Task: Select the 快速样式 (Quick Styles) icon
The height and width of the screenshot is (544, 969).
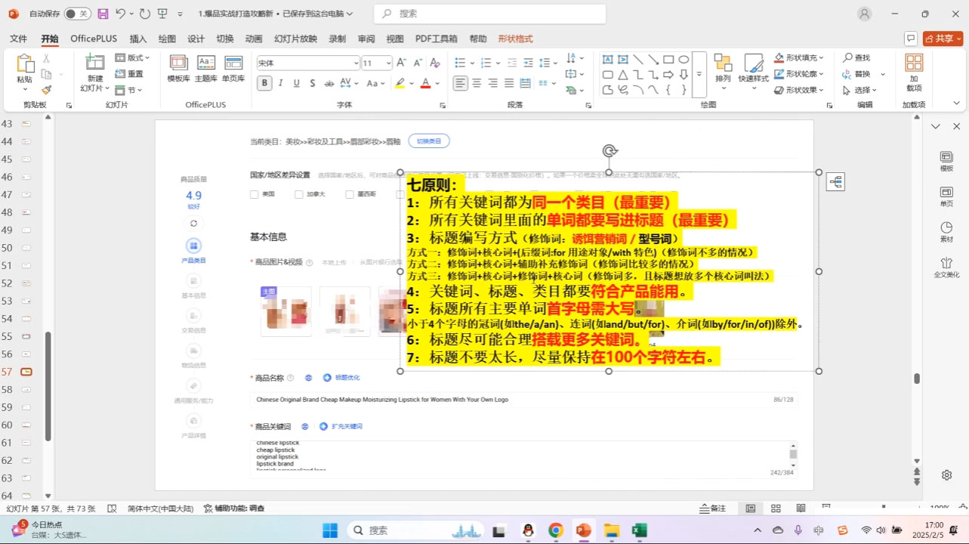Action: 752,68
